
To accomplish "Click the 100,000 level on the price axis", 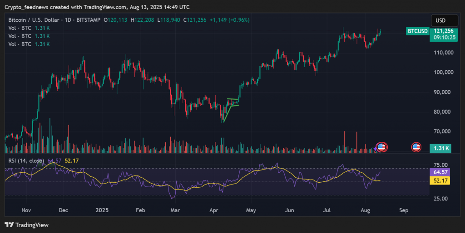I will [443, 73].
